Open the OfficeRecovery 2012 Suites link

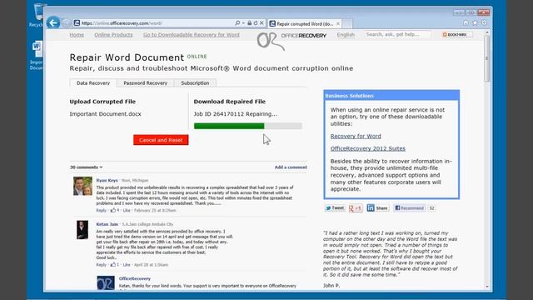[x=368, y=148]
